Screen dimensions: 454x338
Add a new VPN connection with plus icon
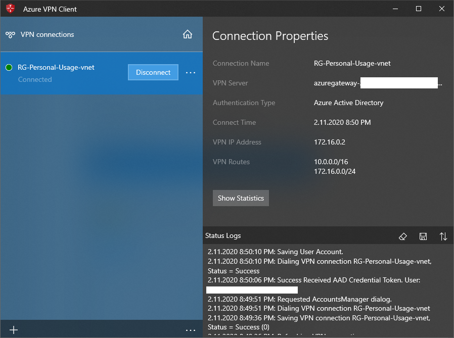14,330
